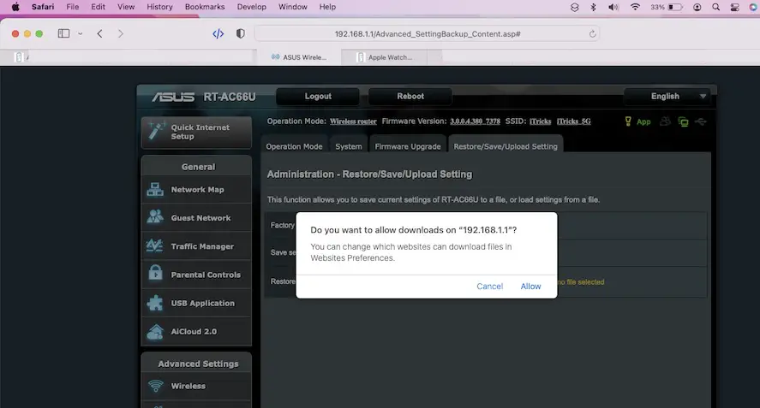760x408 pixels.
Task: Click the green network clients status icon
Action: coord(684,122)
